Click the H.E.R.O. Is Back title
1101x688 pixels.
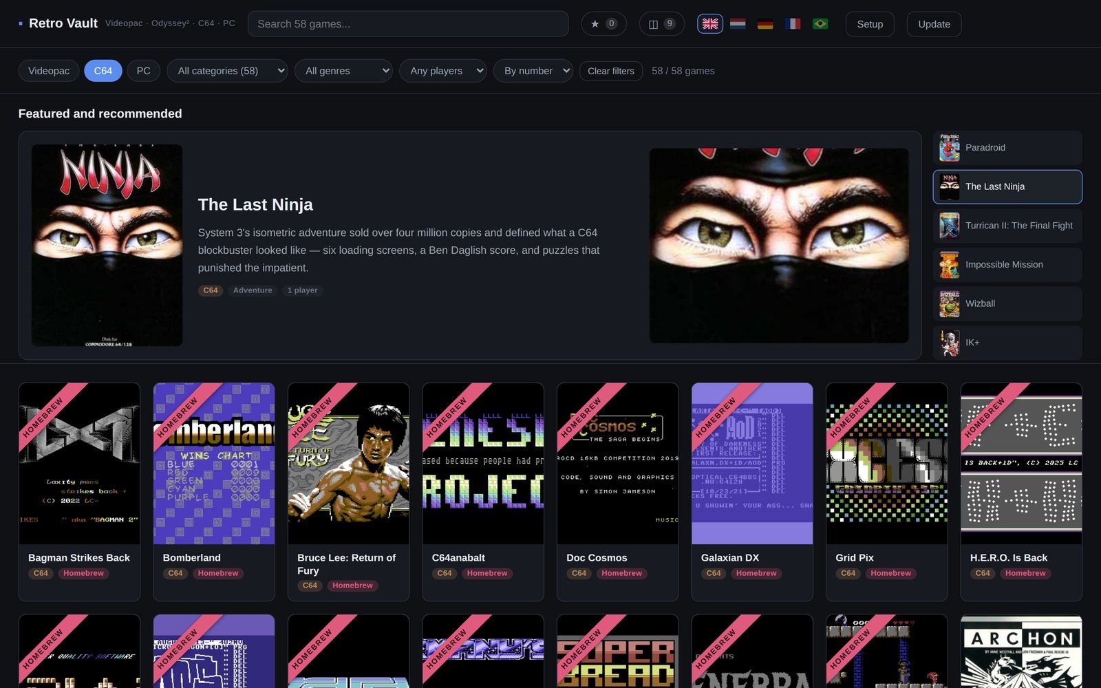(1009, 558)
